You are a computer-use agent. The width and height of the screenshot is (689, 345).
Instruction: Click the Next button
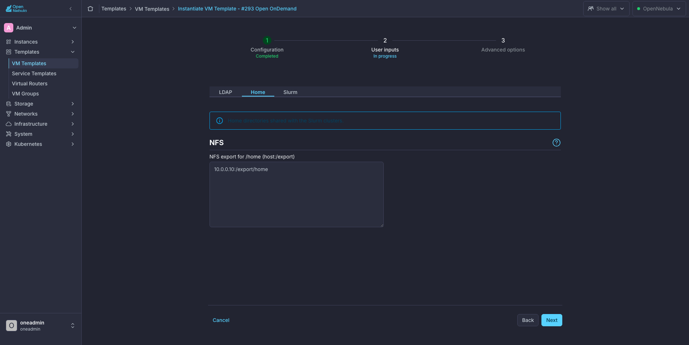tap(552, 320)
